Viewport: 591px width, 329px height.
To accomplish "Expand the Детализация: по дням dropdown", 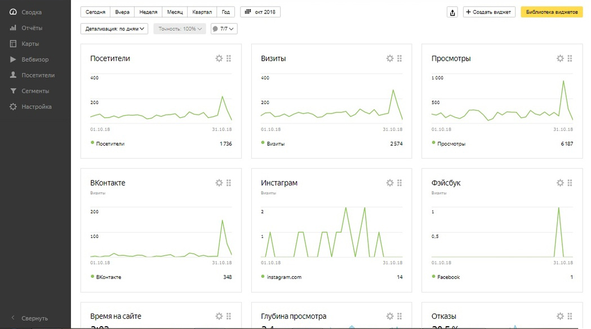I will [x=114, y=29].
